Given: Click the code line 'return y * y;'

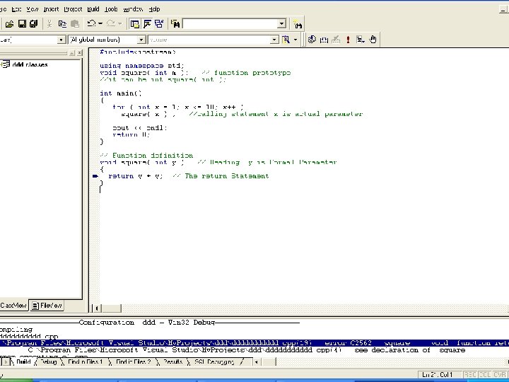Looking at the screenshot, I should click(135, 176).
